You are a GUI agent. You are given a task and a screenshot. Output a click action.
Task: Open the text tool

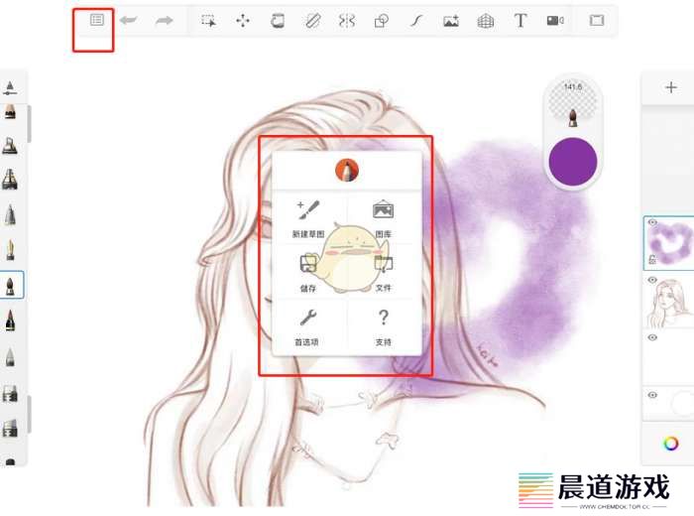tap(520, 20)
